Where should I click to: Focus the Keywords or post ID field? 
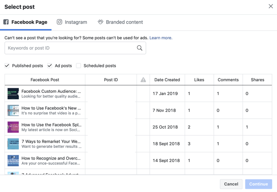[75, 48]
